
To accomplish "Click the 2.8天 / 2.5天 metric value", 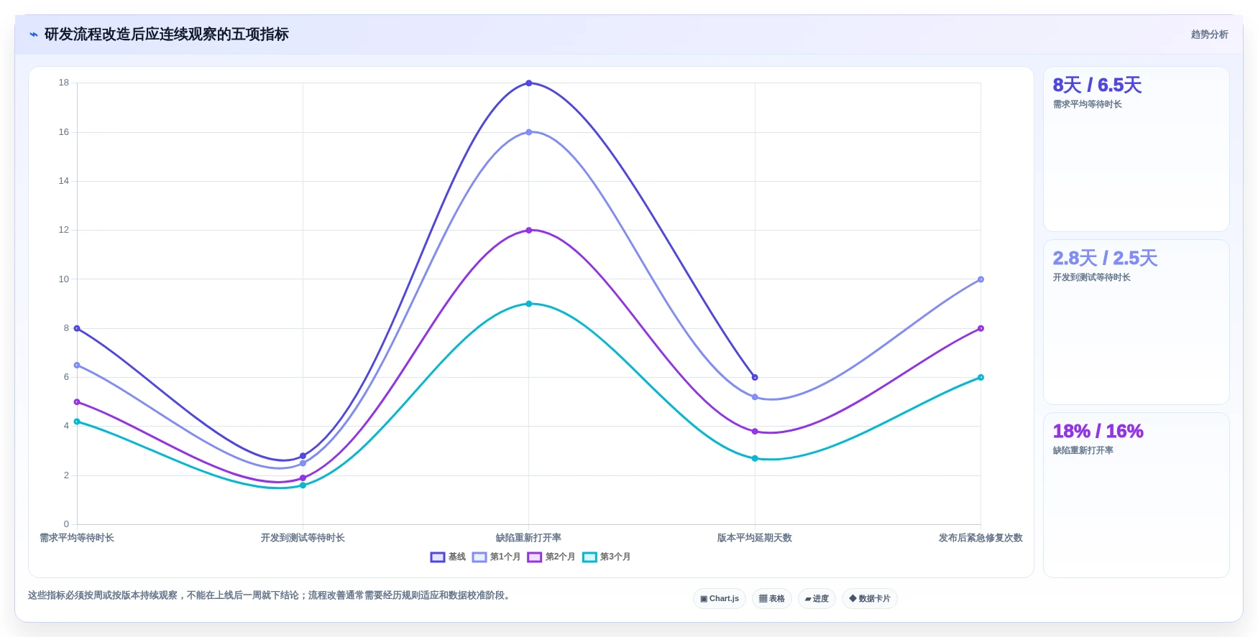I will click(1105, 258).
